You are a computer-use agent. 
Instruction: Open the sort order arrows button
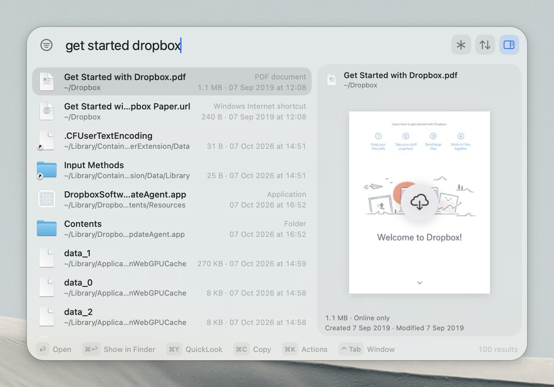(485, 45)
